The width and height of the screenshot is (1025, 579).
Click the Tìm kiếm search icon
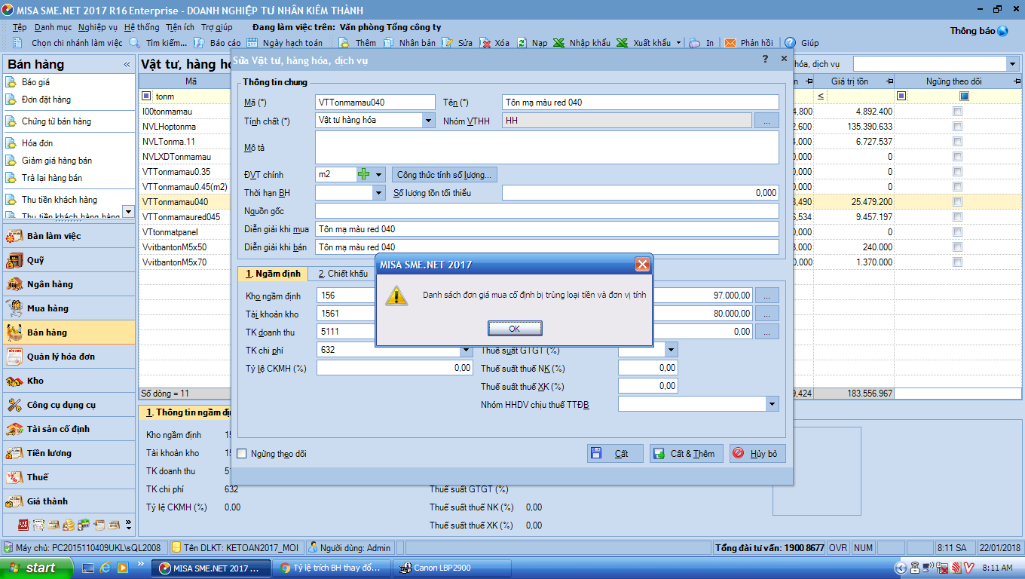coord(135,43)
